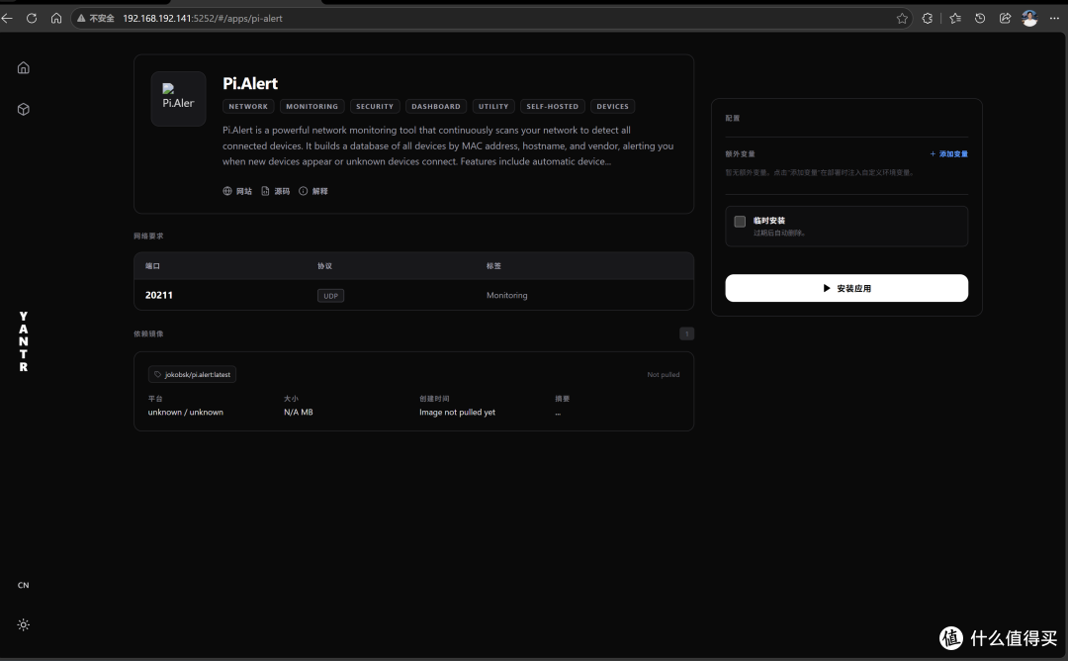Screen dimensions: 1068x661
Task: Toggle theme with the sun icon
Action: (23, 624)
